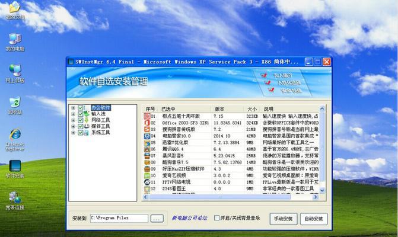
Task: Click the icon beside 系统工具
Action: (x=87, y=132)
